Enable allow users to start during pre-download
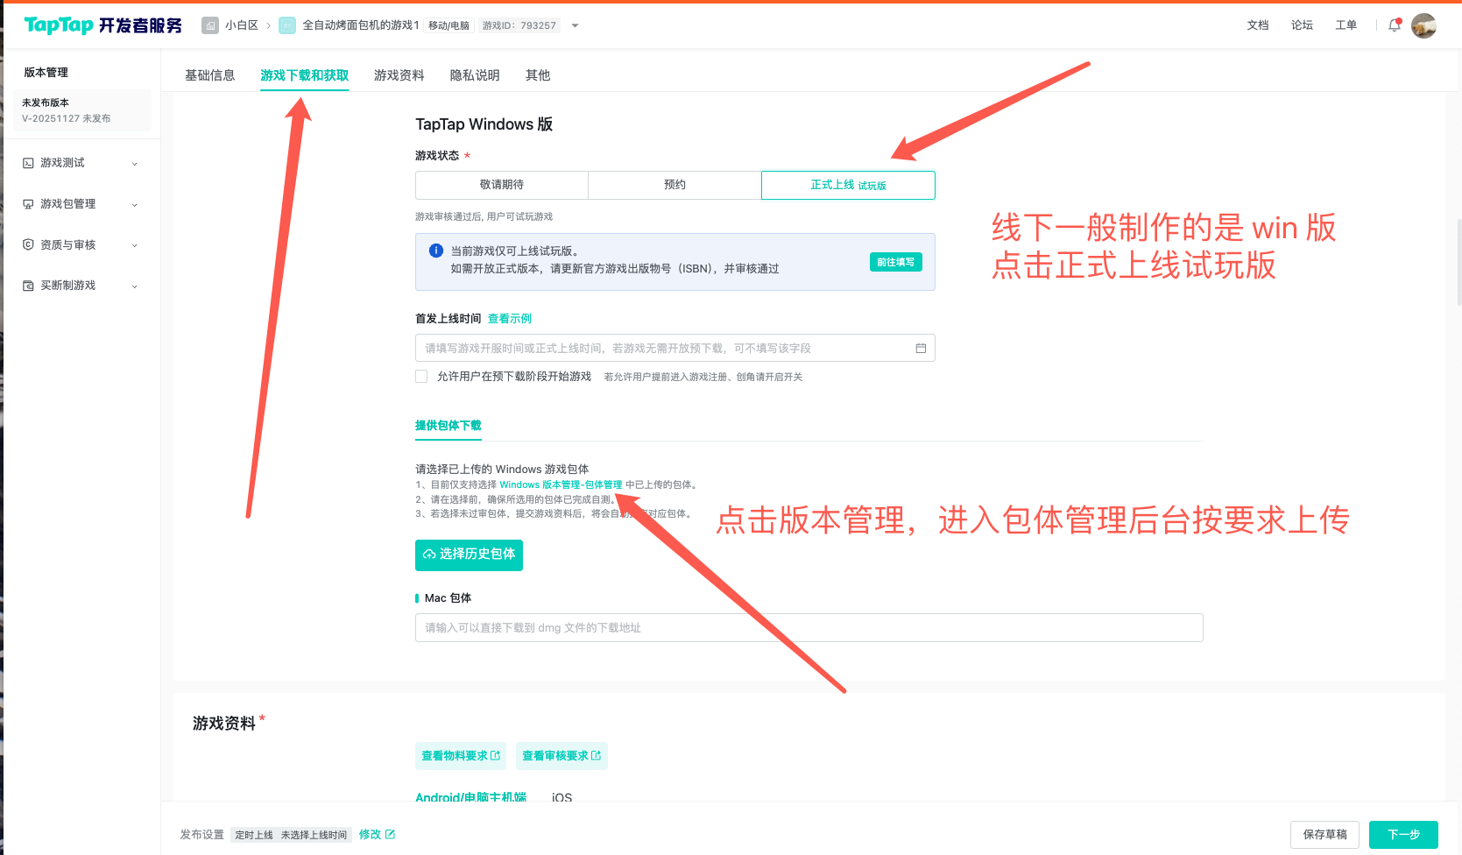1462x855 pixels. click(421, 377)
